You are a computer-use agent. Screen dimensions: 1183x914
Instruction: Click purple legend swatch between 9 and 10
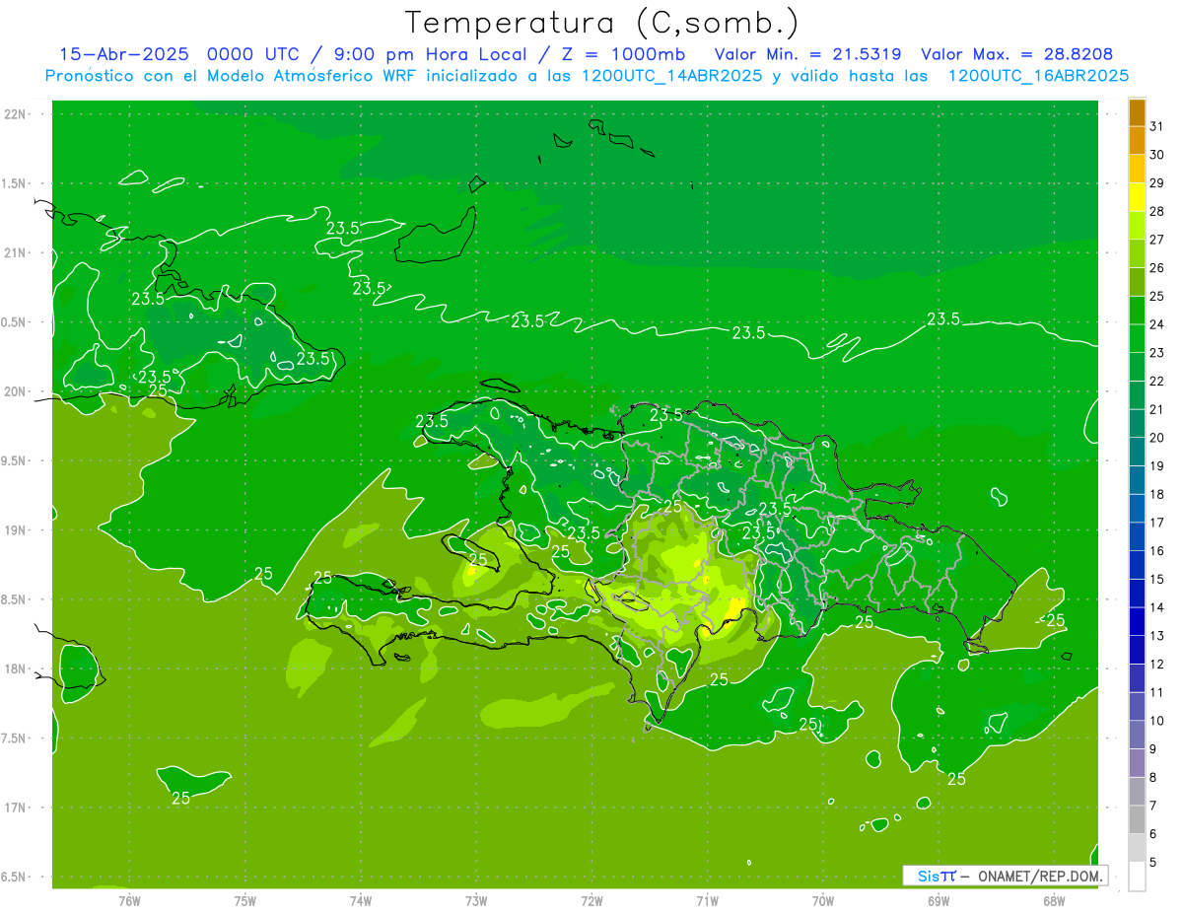[x=1138, y=736]
